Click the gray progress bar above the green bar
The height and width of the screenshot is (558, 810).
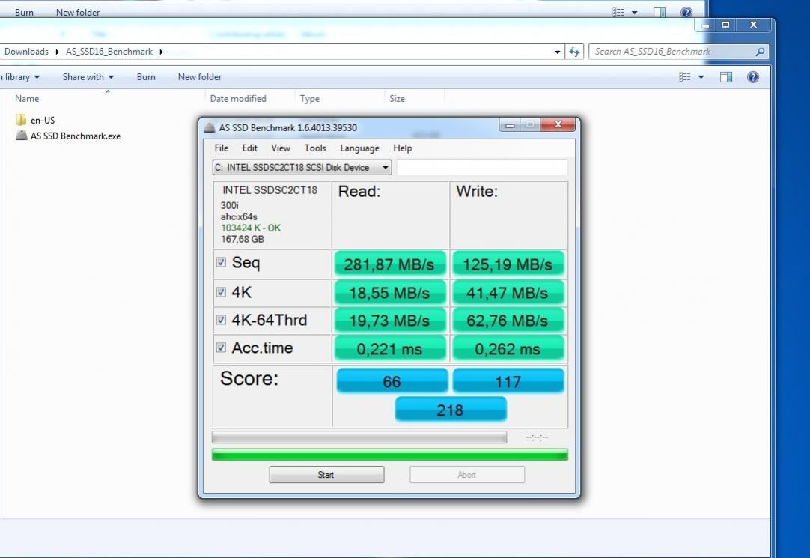[x=359, y=437]
